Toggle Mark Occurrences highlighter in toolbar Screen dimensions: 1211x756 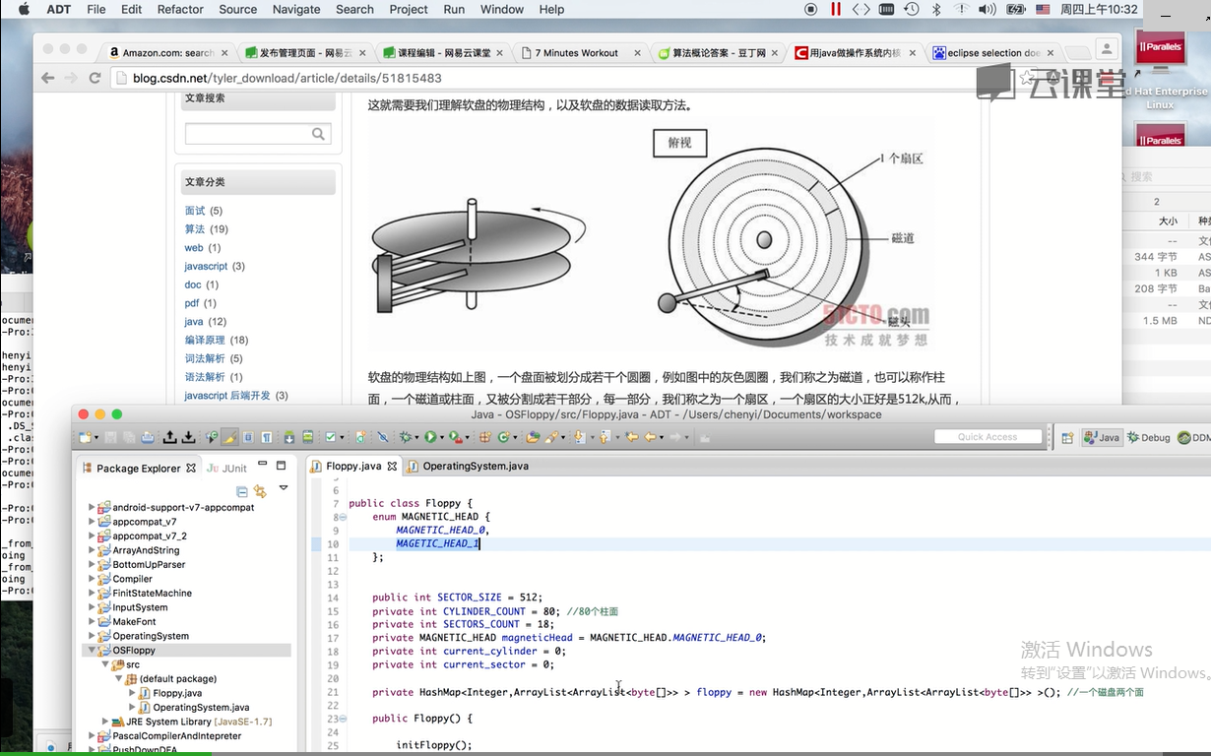(229, 437)
